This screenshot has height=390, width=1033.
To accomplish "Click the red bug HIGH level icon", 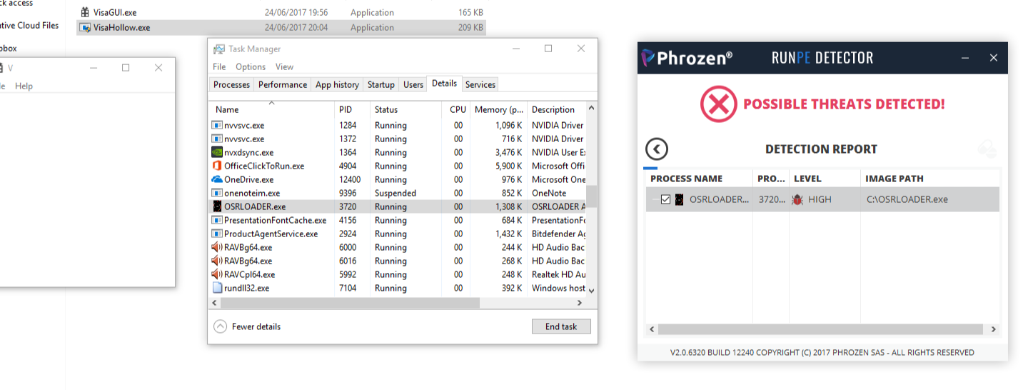I will point(797,199).
